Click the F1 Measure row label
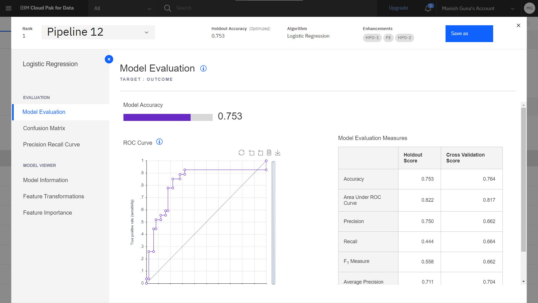538x303 pixels. coord(356,261)
